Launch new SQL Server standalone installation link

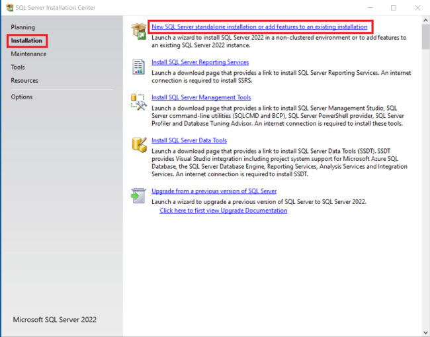click(x=259, y=27)
